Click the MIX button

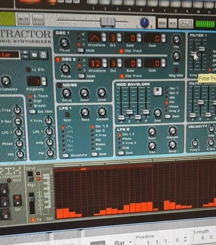point(173,24)
